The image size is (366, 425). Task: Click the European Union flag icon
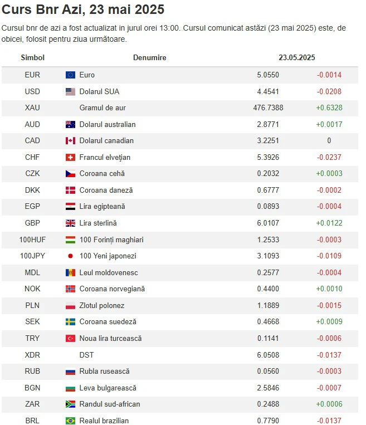click(70, 75)
